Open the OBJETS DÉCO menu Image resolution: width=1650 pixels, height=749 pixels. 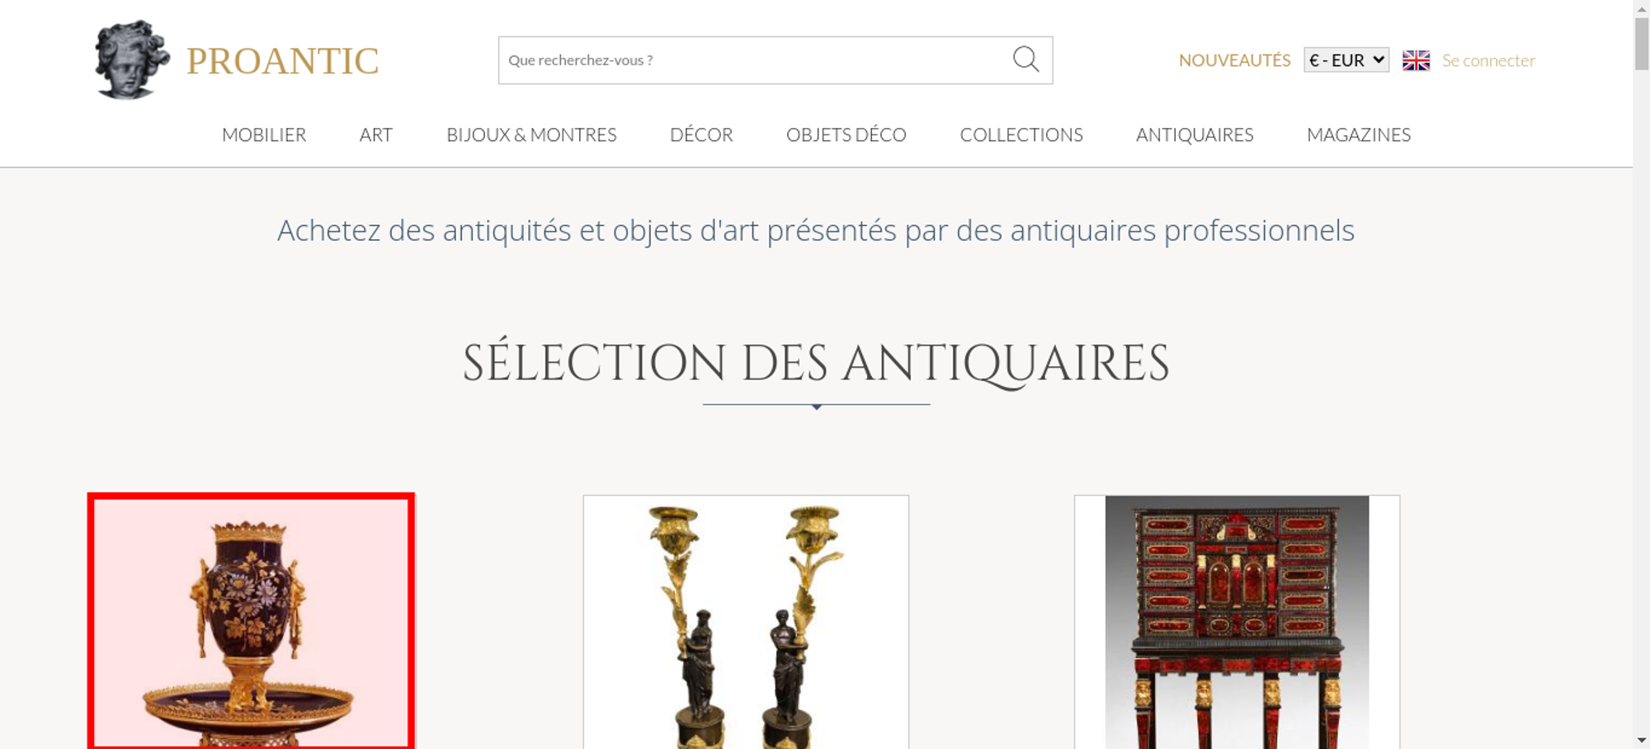pos(846,134)
